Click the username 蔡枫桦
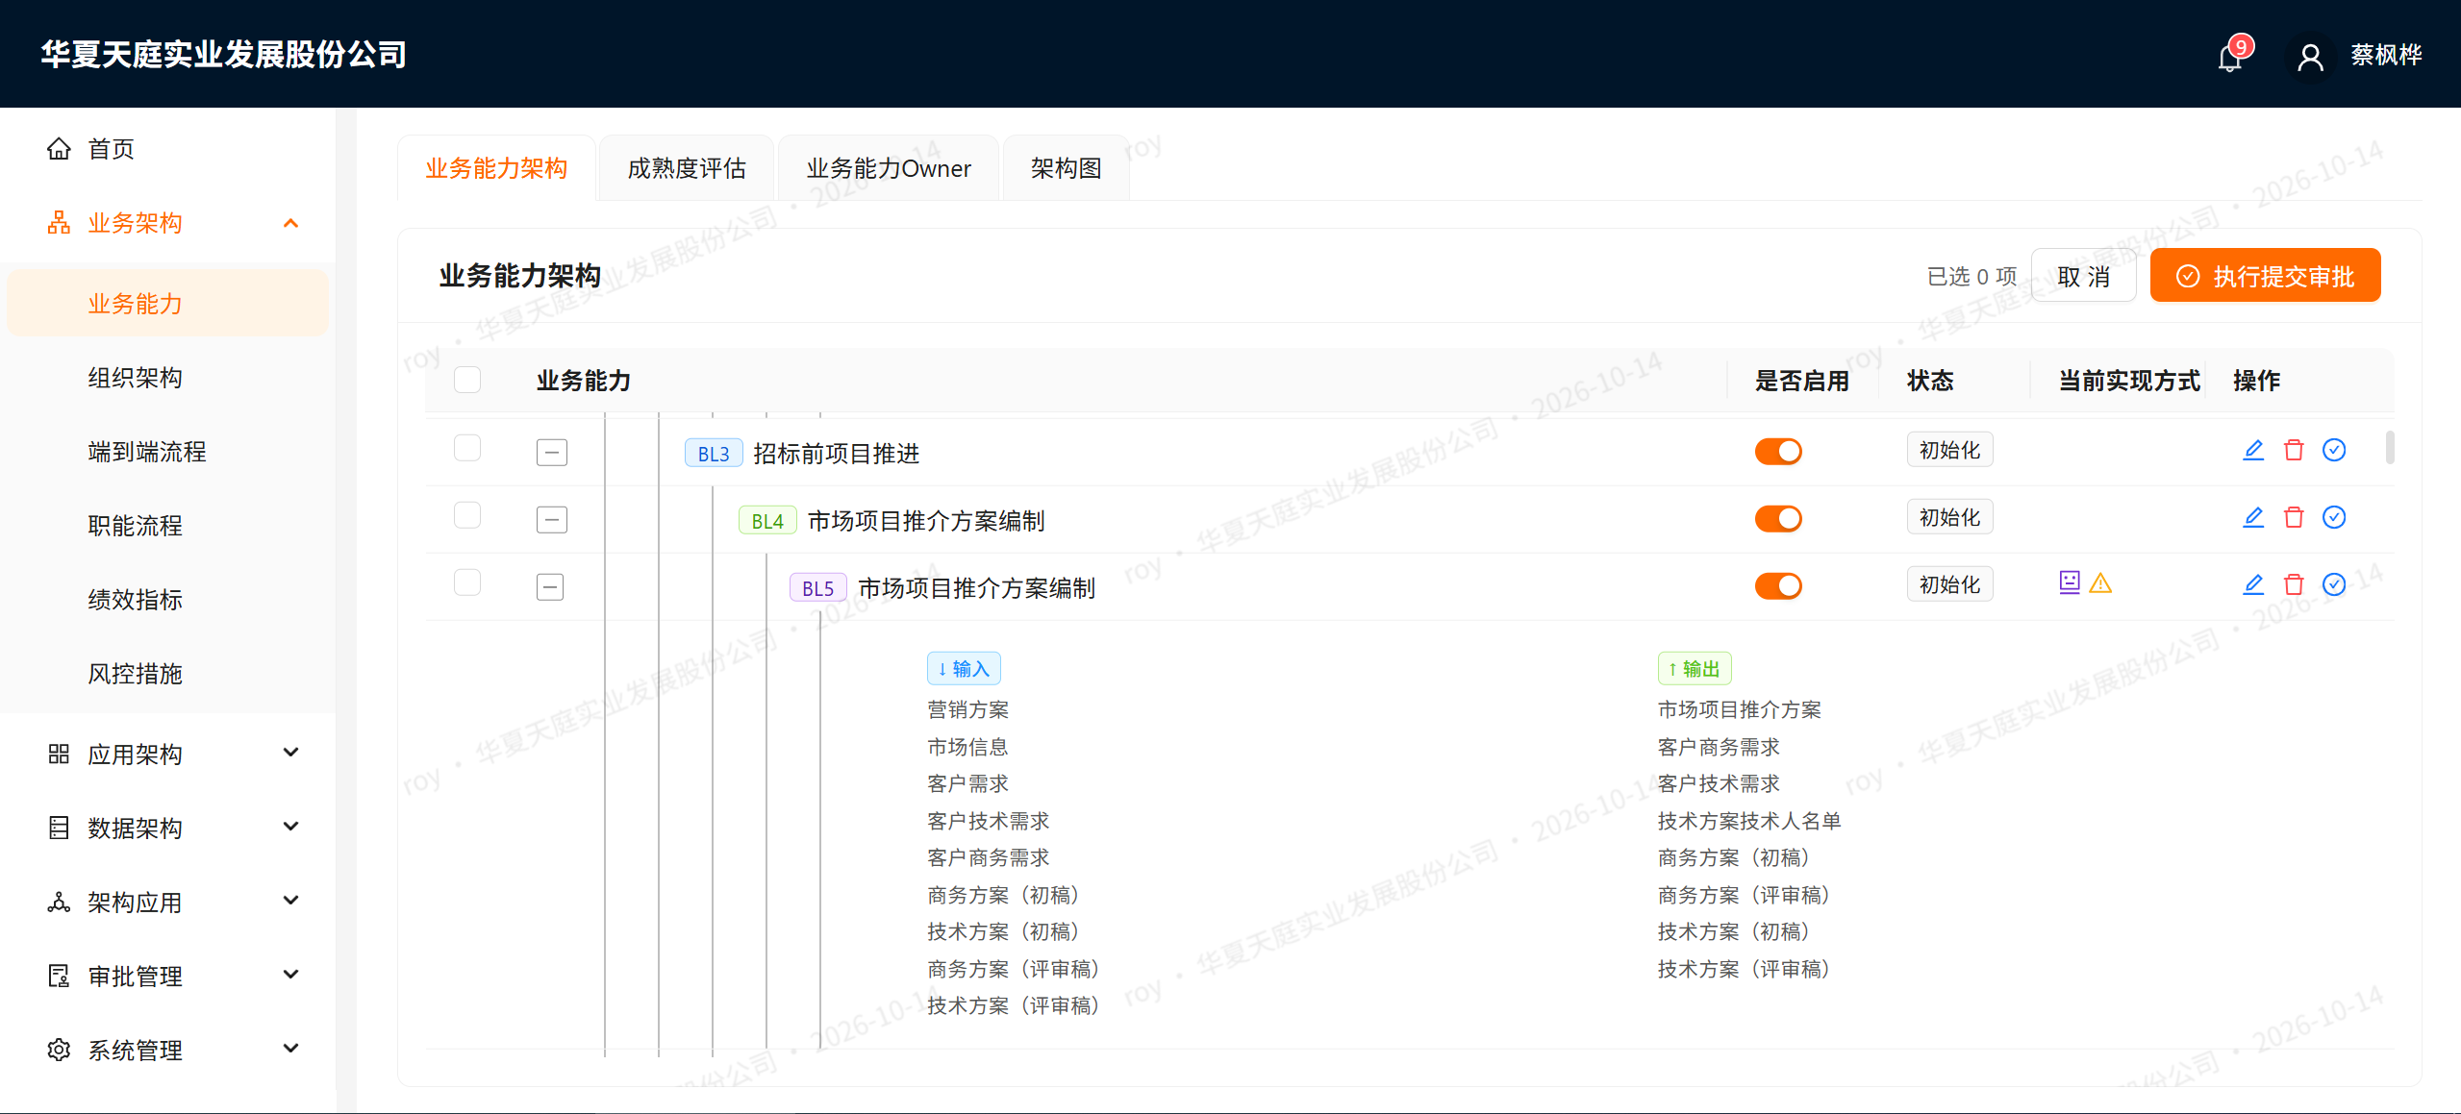This screenshot has height=1114, width=2461. tap(2386, 56)
